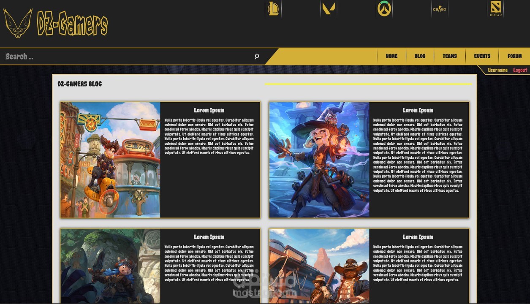Click the search magnifier icon
This screenshot has height=304, width=530.
tap(256, 57)
